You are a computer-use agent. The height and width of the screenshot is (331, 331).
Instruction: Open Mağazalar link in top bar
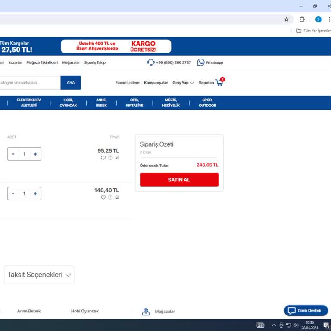pyautogui.click(x=71, y=62)
